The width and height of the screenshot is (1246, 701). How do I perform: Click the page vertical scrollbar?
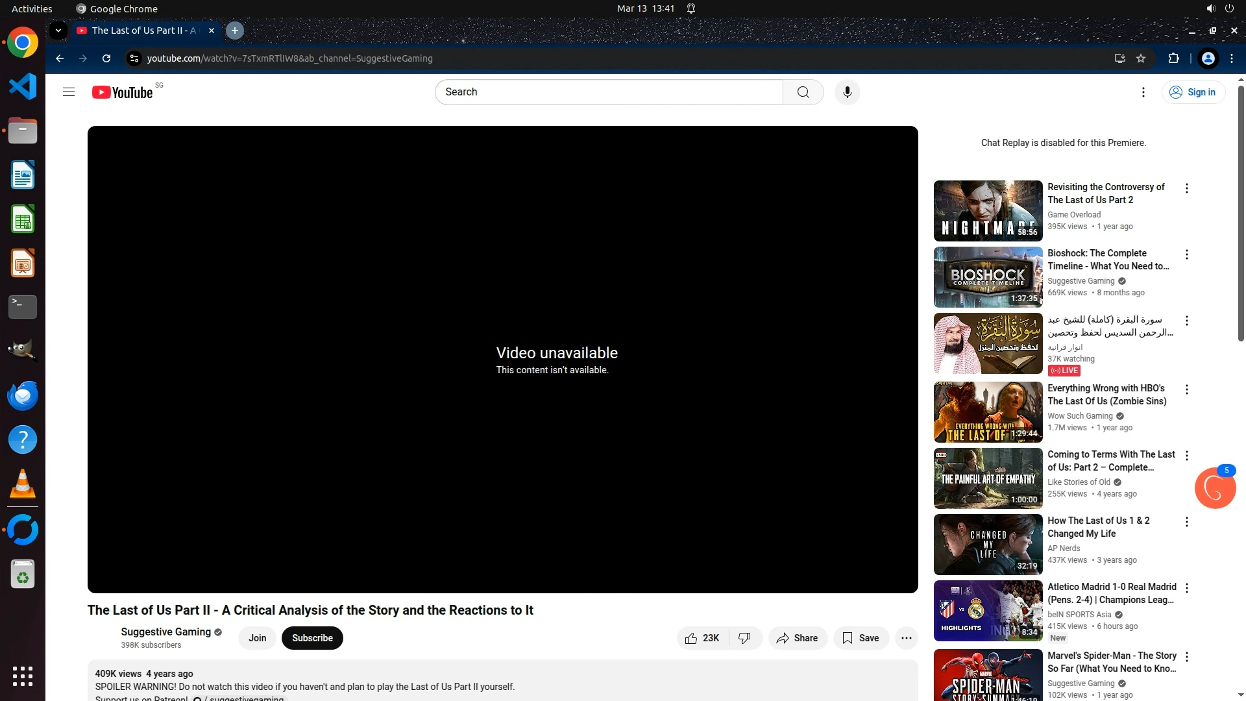1241,214
